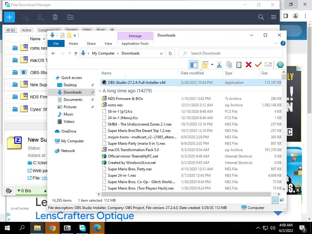The height and width of the screenshot is (234, 312).
Task: Sort files by Date modified column
Action: [x=192, y=73]
